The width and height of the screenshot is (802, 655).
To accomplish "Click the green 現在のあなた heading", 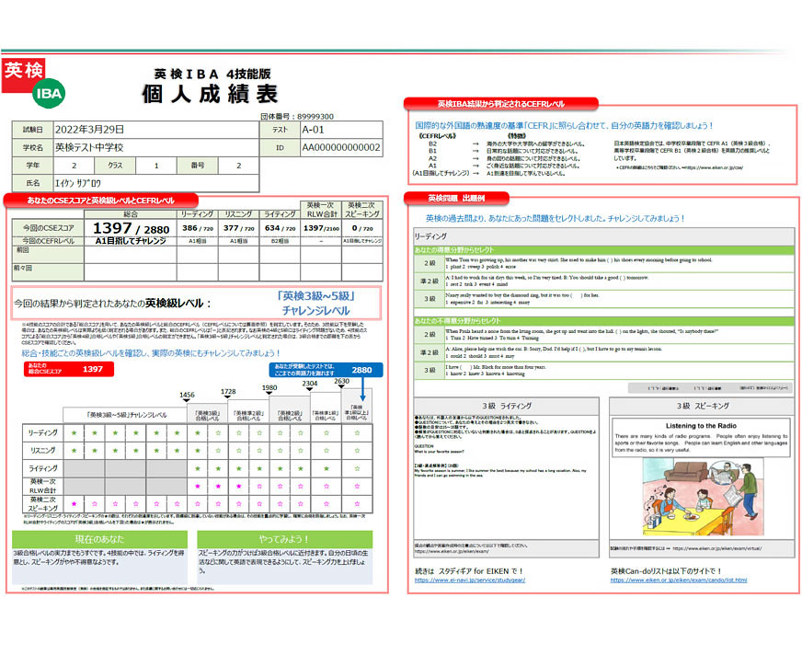I will click(99, 539).
